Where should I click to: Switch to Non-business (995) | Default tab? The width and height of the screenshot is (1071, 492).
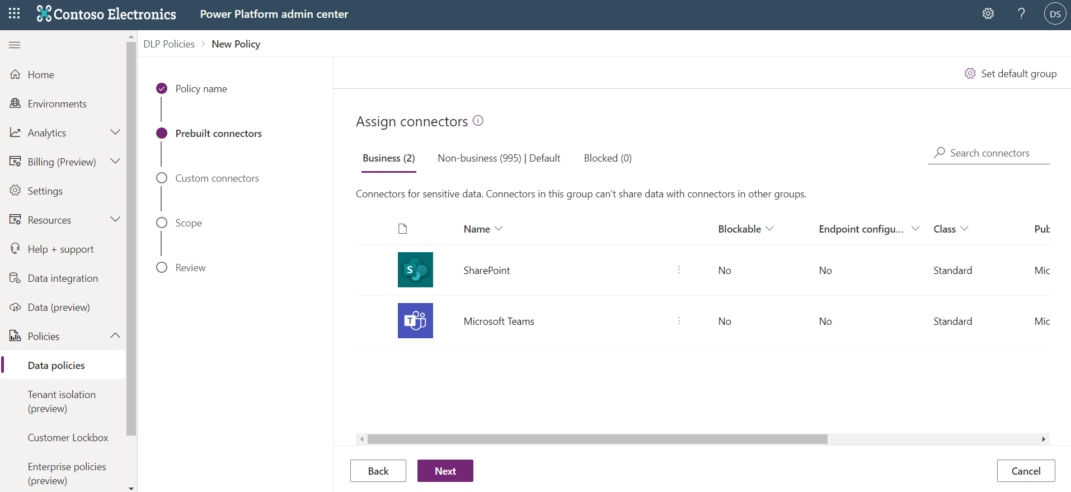tap(499, 158)
